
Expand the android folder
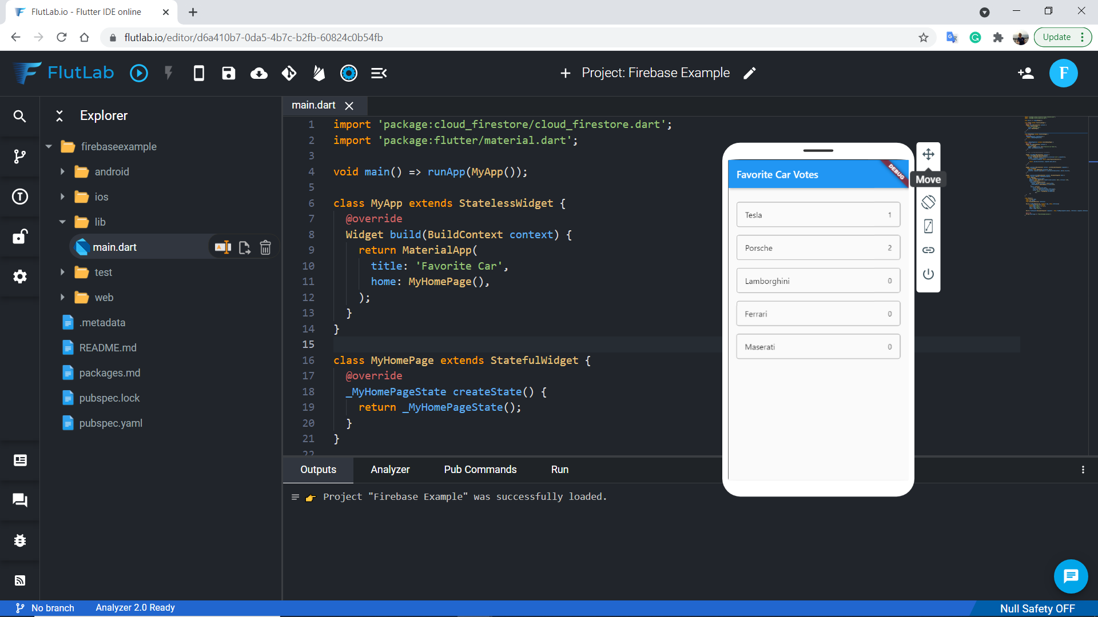coord(62,172)
